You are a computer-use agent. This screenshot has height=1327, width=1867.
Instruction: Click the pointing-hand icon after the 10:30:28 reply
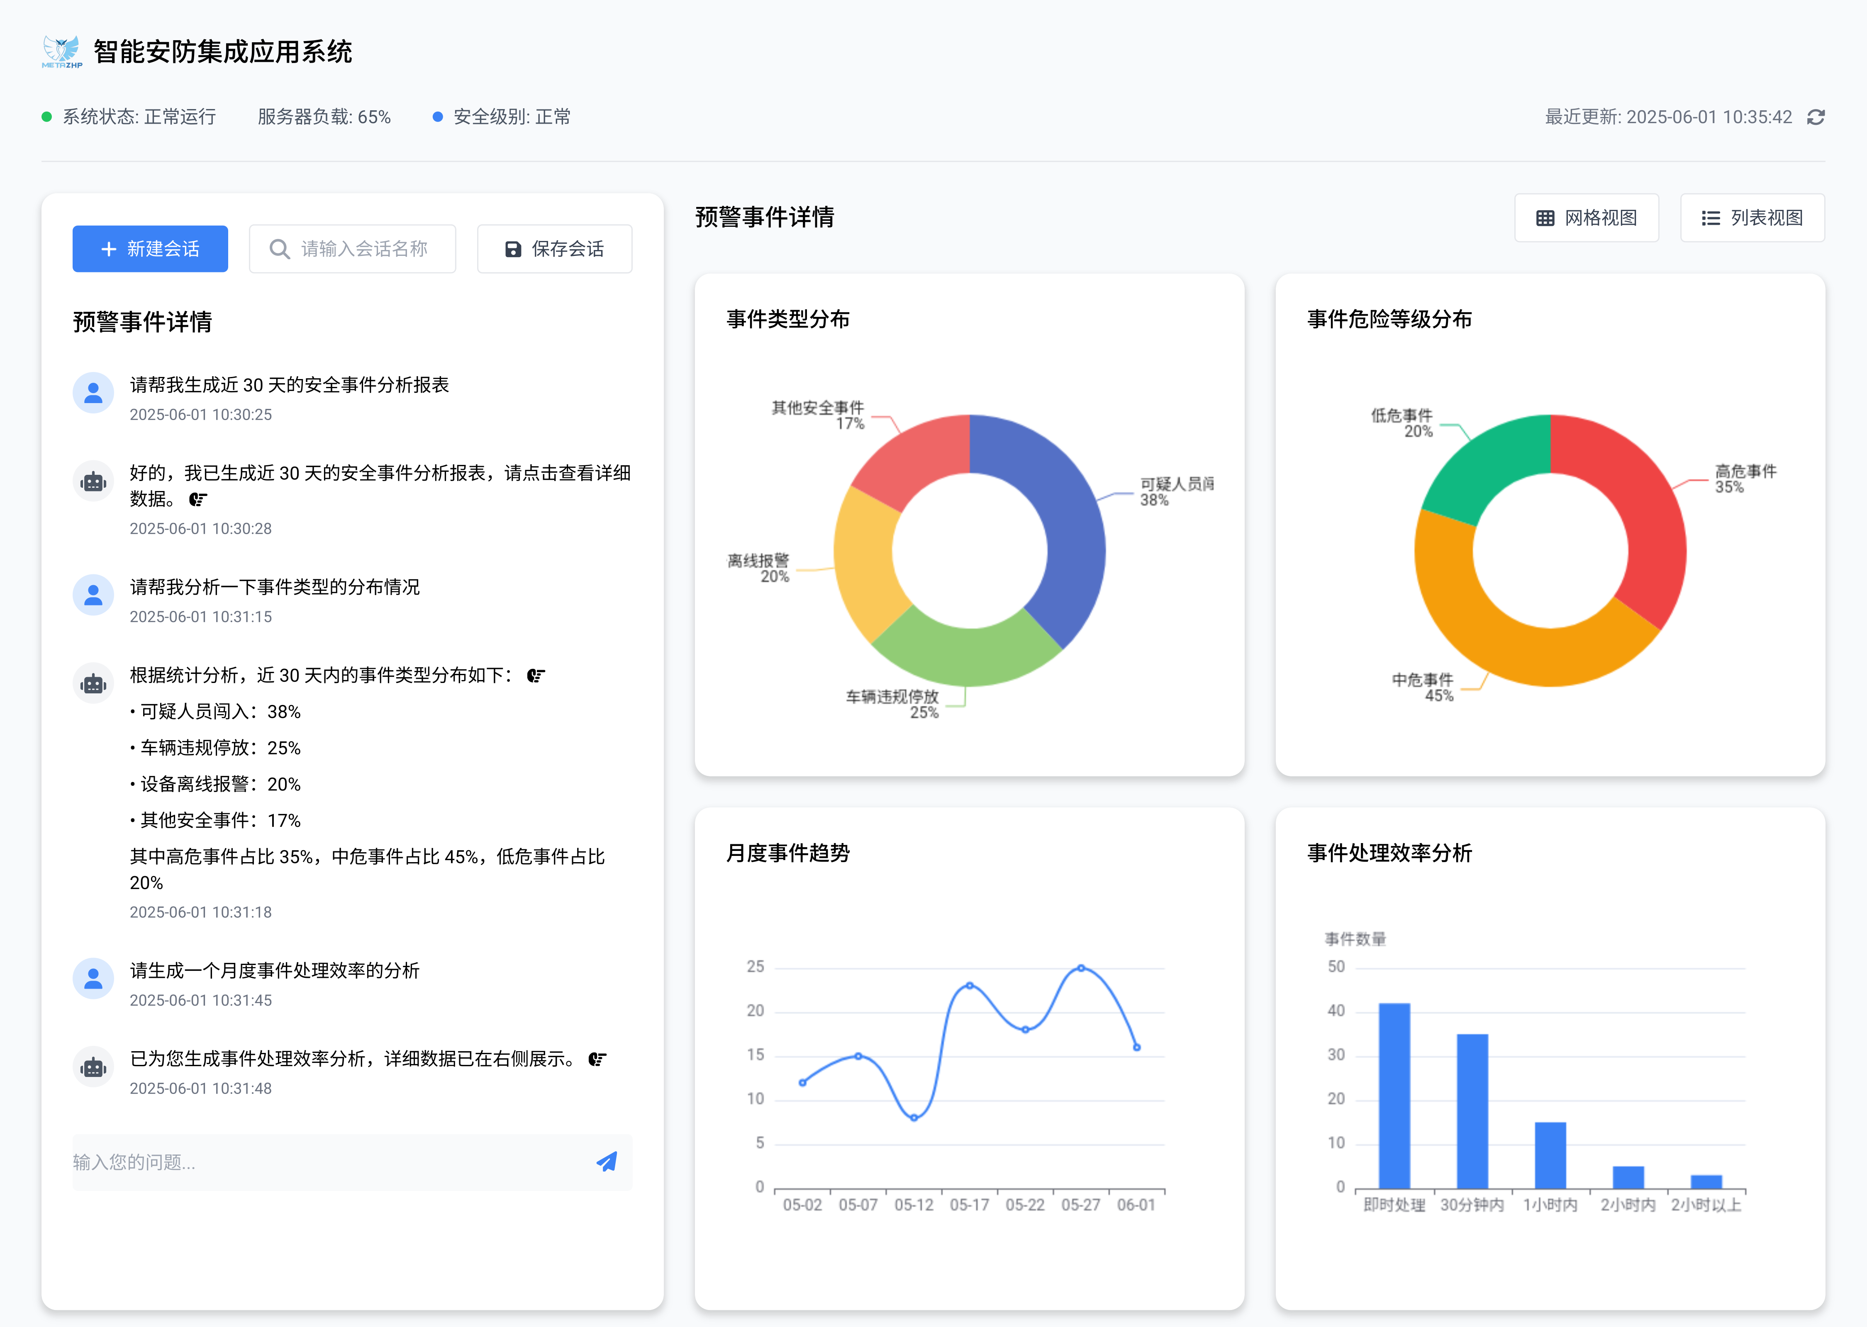[x=198, y=499]
